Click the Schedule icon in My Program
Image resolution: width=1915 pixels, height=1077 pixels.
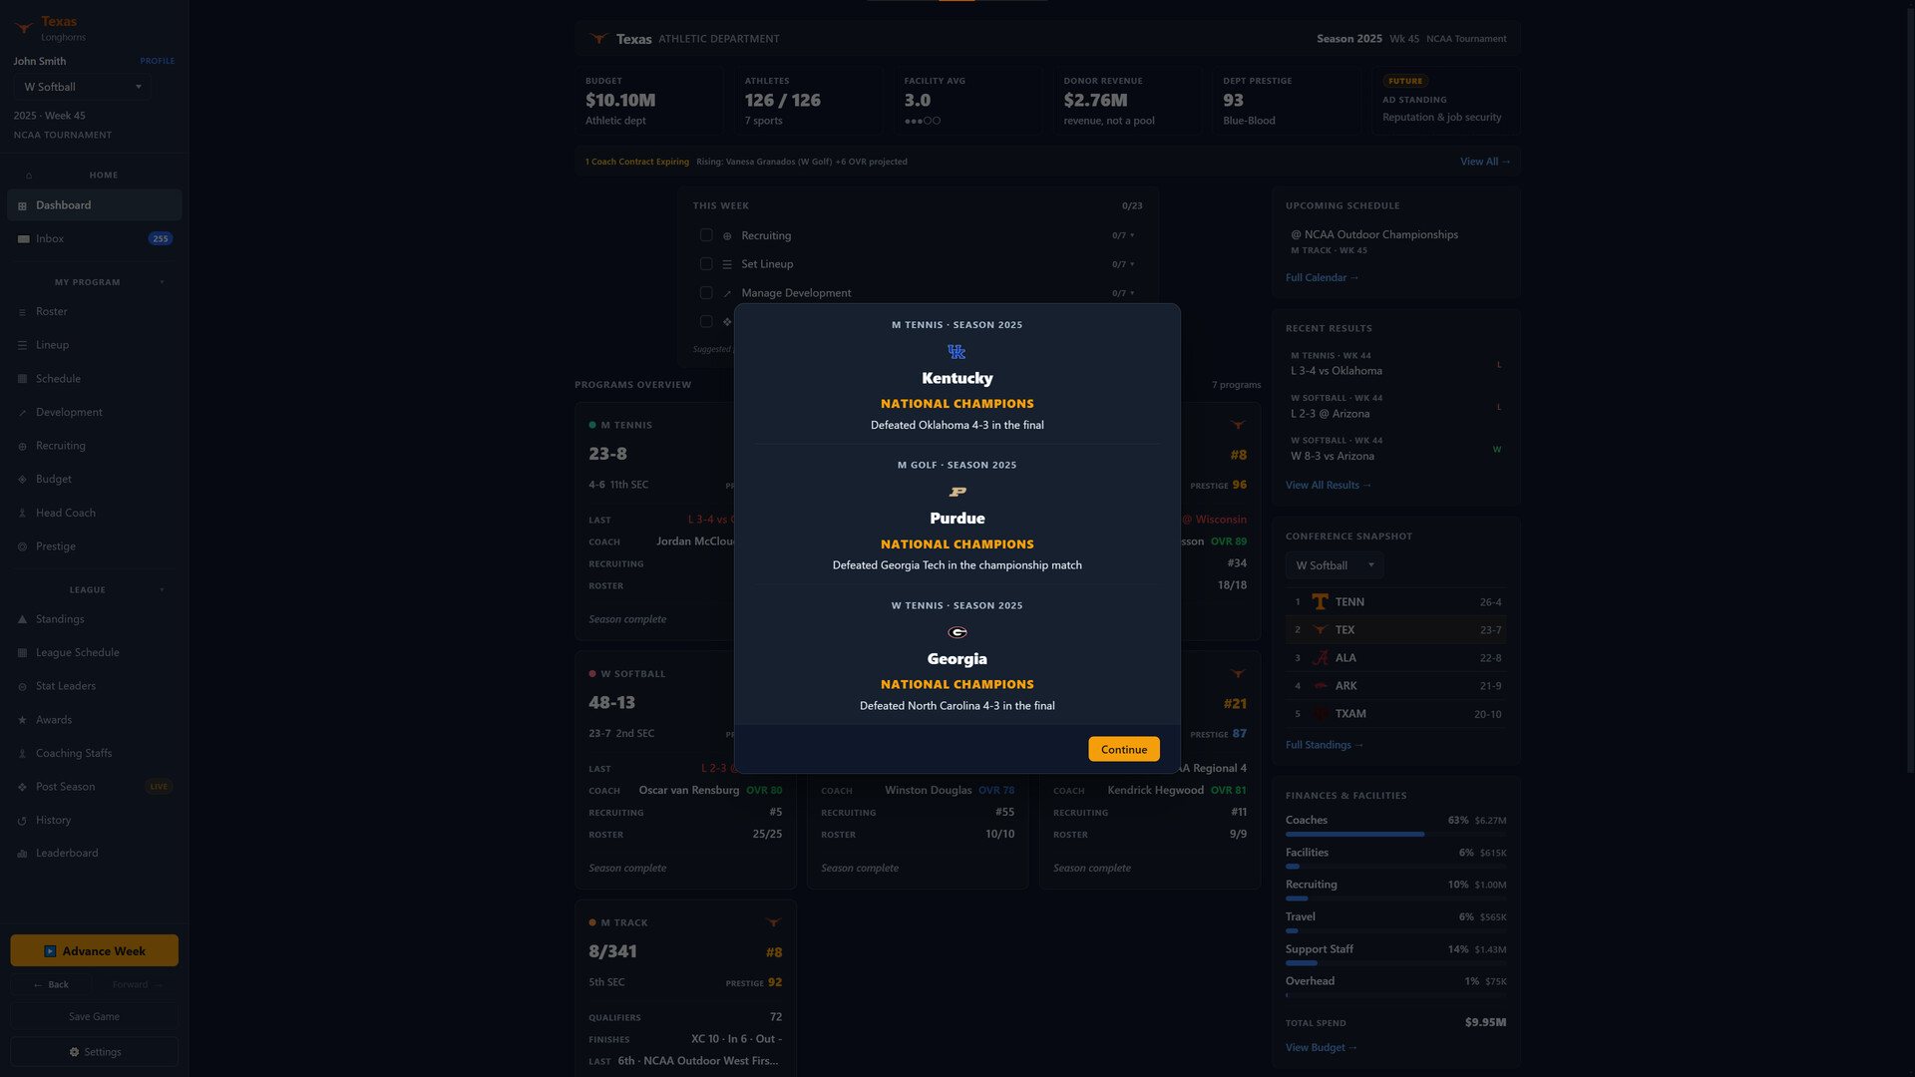(22, 379)
